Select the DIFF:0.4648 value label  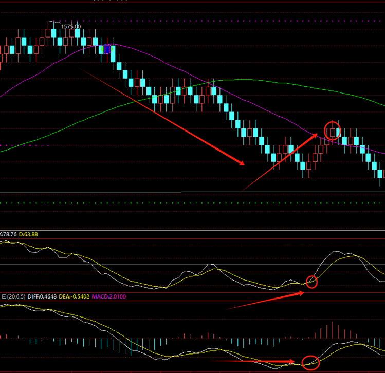[x=42, y=296]
